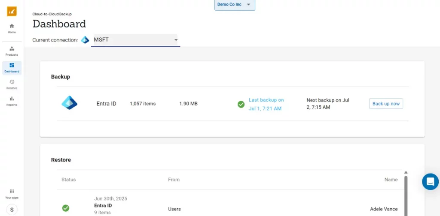Open the Your apps grid icon
The width and height of the screenshot is (440, 216).
12,194
